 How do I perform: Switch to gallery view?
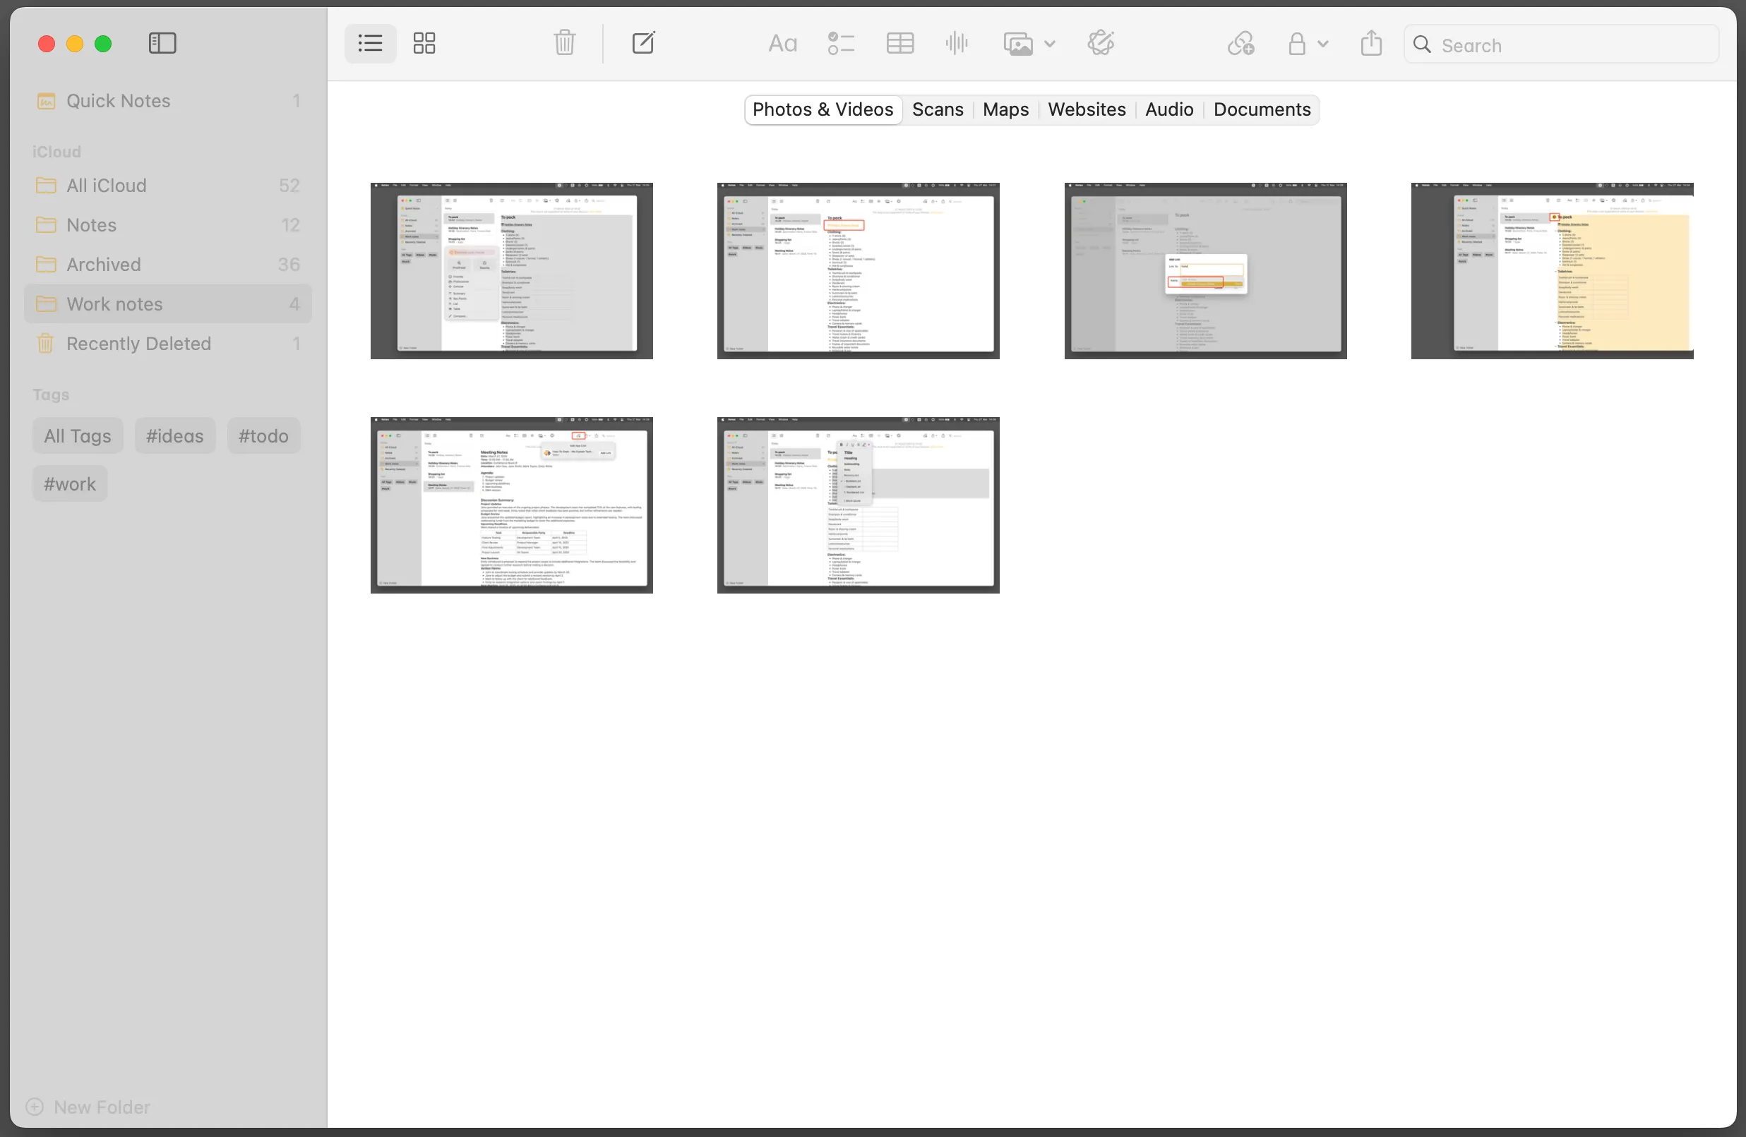point(424,43)
